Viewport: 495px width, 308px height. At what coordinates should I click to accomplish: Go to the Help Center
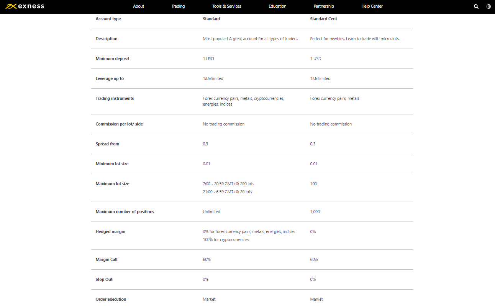coord(372,6)
